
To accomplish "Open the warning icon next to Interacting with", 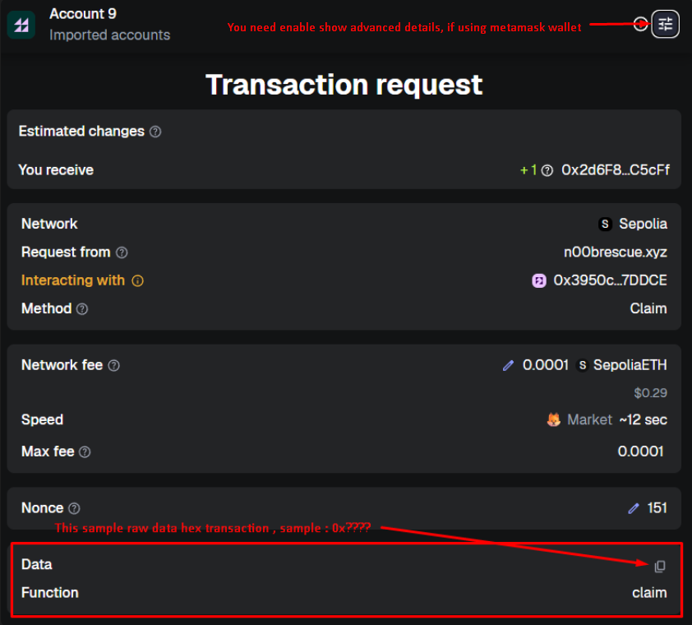I will tap(136, 280).
